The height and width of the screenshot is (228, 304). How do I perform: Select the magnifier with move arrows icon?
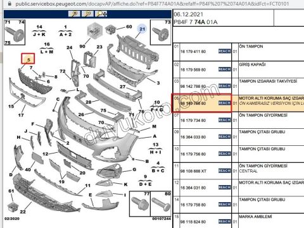coord(101,14)
